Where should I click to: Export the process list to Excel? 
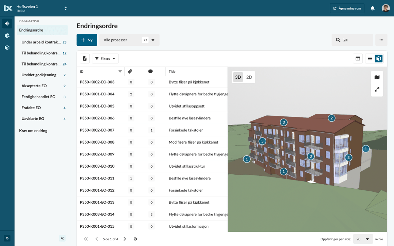click(85, 58)
